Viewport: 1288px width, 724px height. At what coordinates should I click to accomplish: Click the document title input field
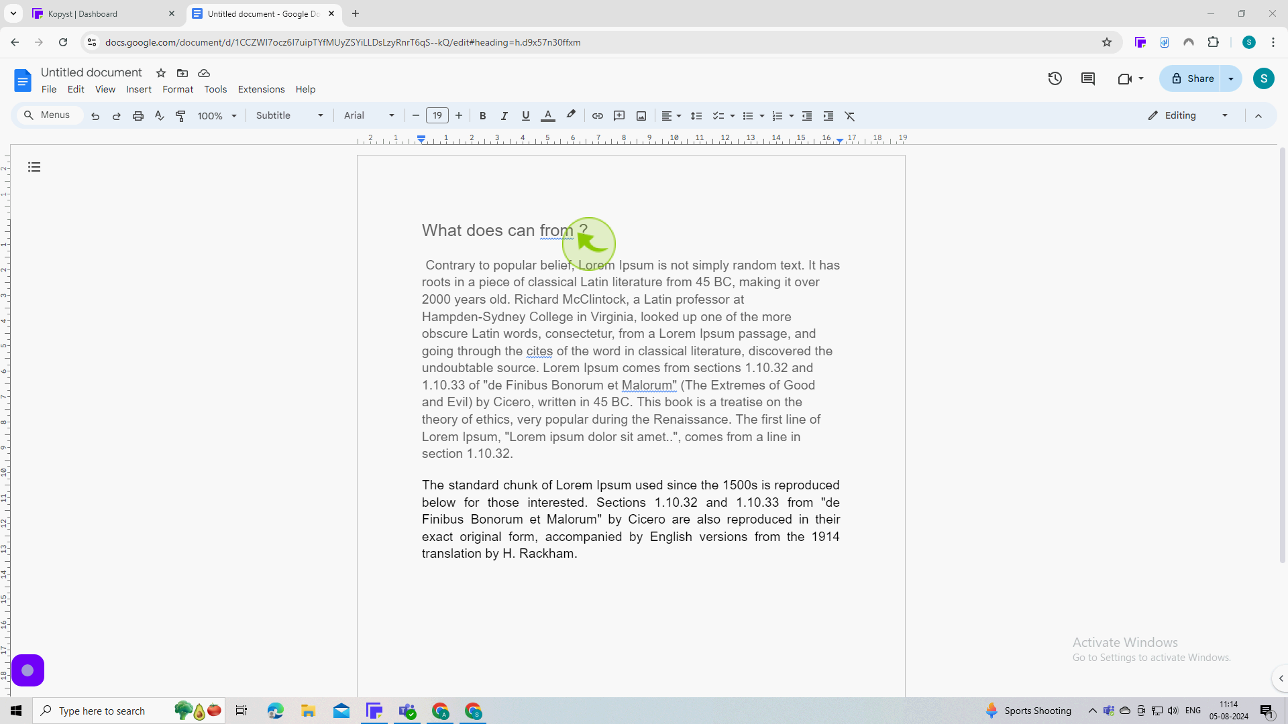click(91, 72)
